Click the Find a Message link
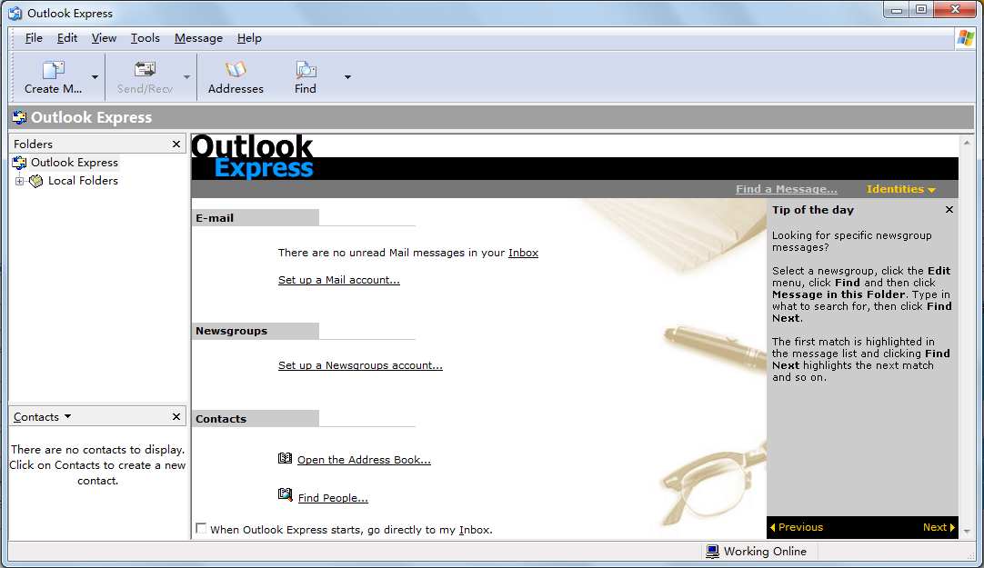The height and width of the screenshot is (568, 984). [x=787, y=189]
